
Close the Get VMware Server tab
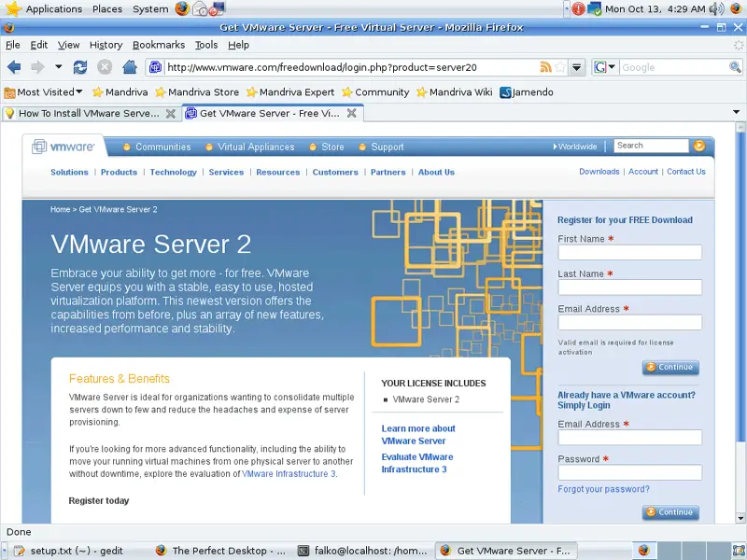tap(352, 113)
